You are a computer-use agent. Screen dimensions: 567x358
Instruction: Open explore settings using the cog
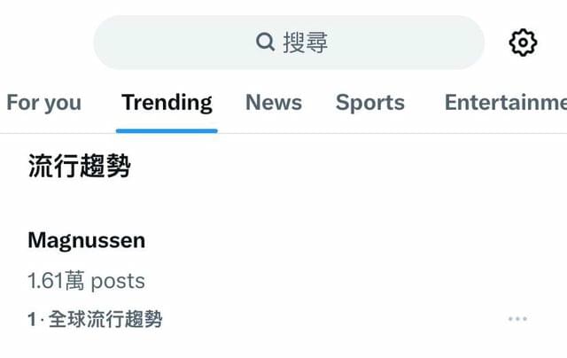[x=523, y=43]
